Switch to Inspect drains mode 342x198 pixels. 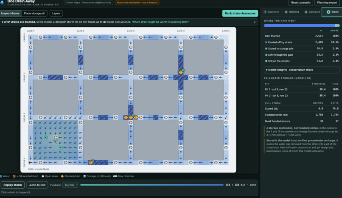click(x=10, y=13)
